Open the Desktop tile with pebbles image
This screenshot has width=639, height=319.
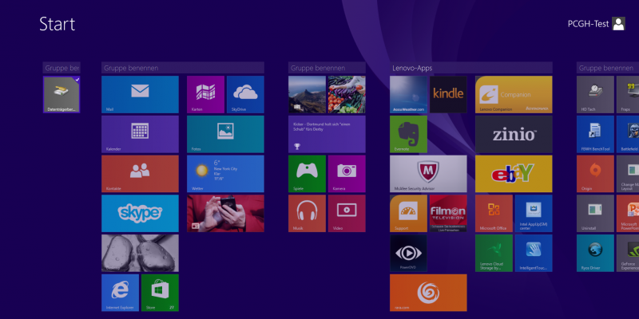pos(141,253)
